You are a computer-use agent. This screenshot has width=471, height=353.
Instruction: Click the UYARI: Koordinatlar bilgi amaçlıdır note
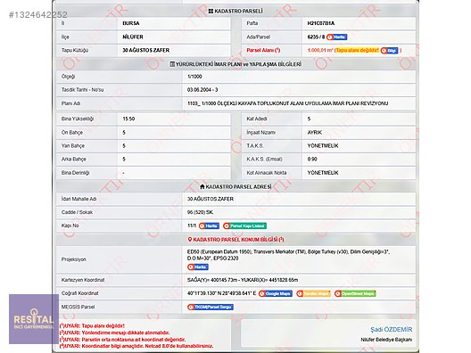coord(136,346)
